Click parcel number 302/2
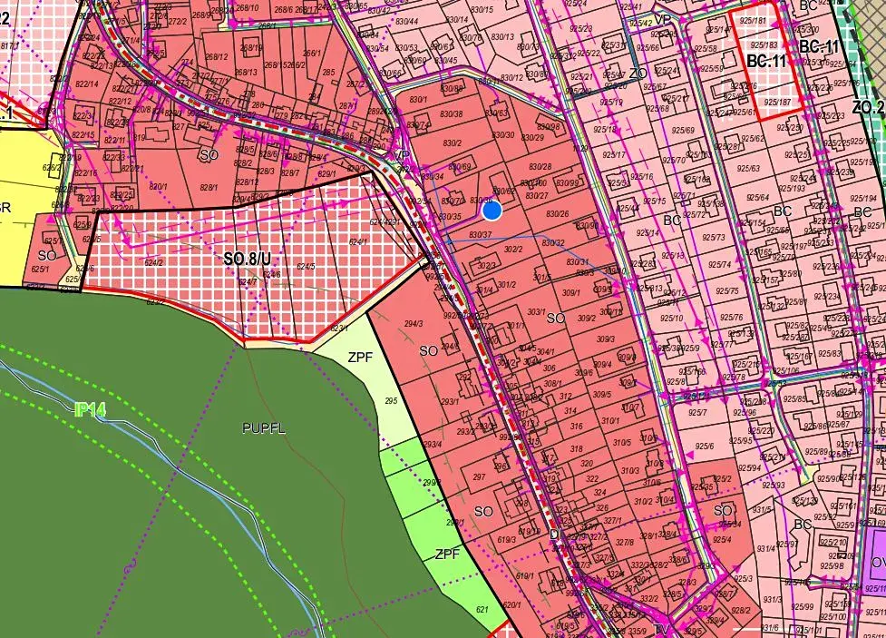This screenshot has width=886, height=638. (x=513, y=249)
